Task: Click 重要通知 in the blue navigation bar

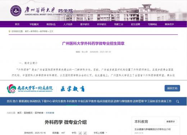Action: [24, 101]
